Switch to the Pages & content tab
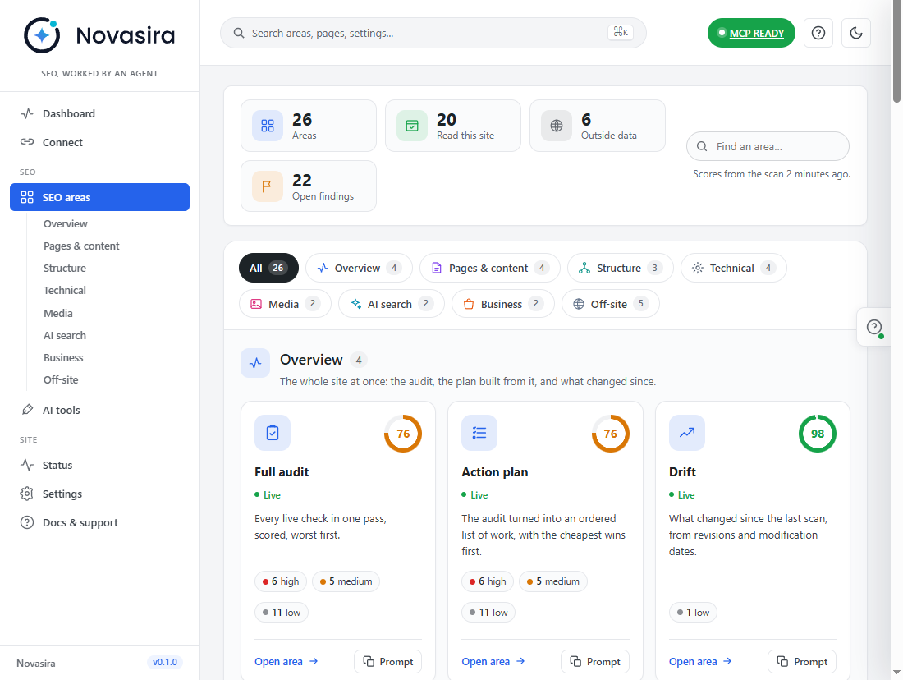Screen dimensions: 903x680 pos(489,268)
